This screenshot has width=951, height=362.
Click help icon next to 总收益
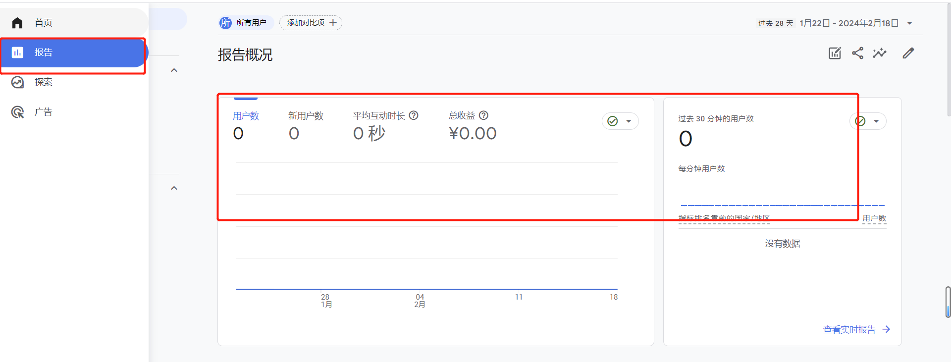[483, 115]
